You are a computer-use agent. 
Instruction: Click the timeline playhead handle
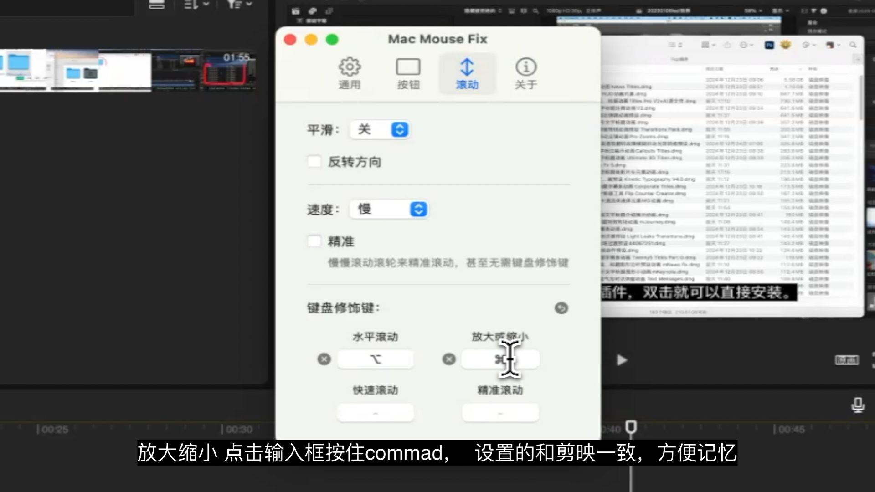click(x=631, y=427)
